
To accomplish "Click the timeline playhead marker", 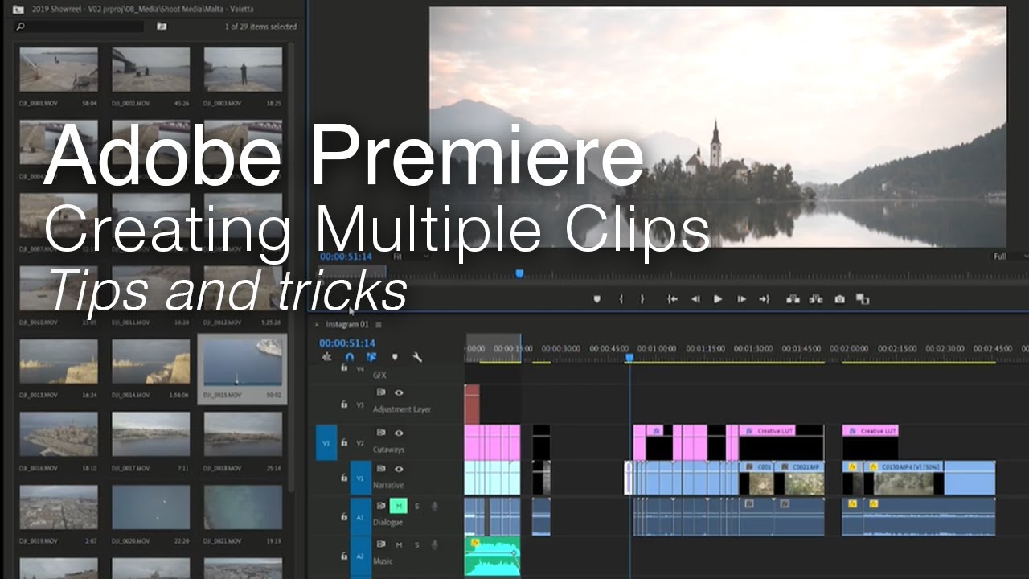I will coord(629,358).
